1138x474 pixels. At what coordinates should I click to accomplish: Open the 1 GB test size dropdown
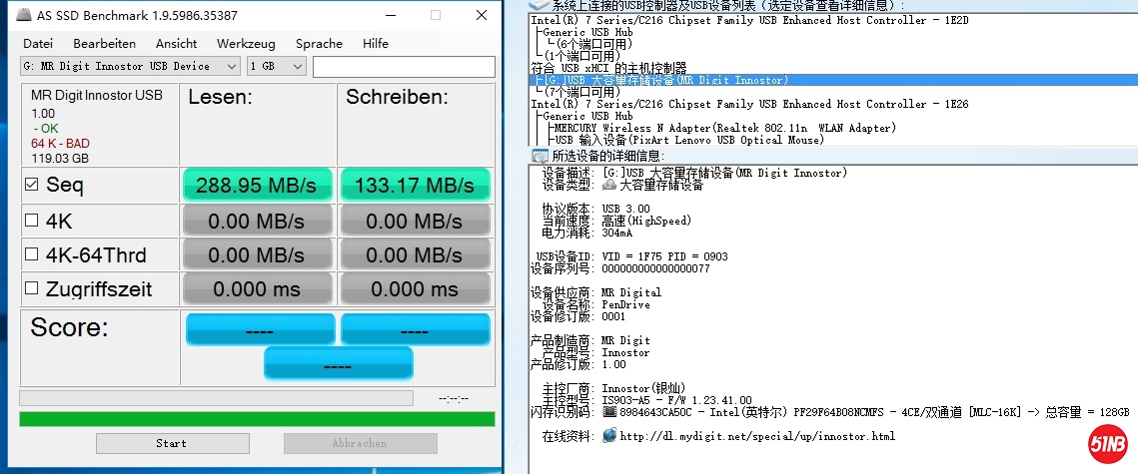(297, 66)
